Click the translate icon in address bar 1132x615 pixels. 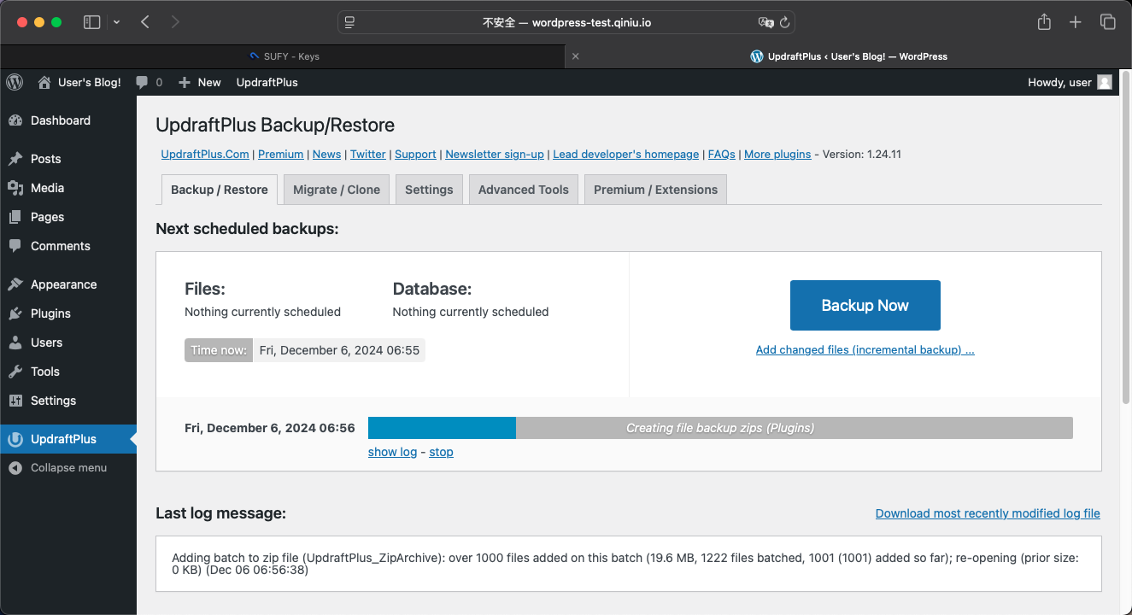(765, 22)
